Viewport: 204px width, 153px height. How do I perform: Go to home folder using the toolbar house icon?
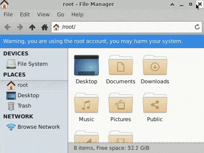[x=45, y=27]
